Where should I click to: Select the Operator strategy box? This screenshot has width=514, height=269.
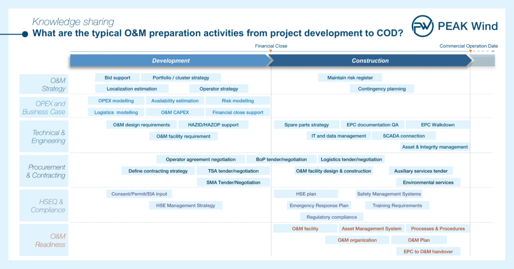click(219, 89)
